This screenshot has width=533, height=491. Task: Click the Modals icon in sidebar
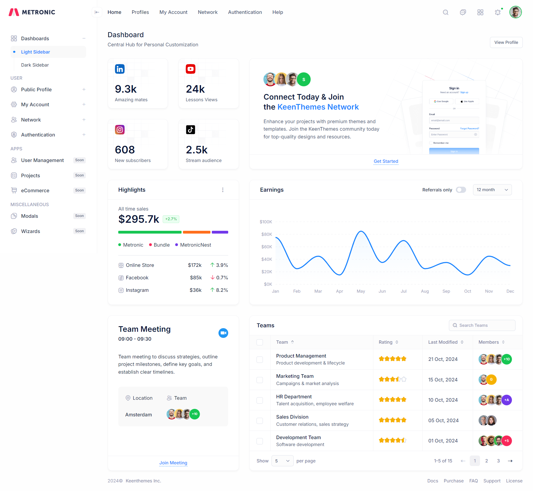pyautogui.click(x=14, y=216)
